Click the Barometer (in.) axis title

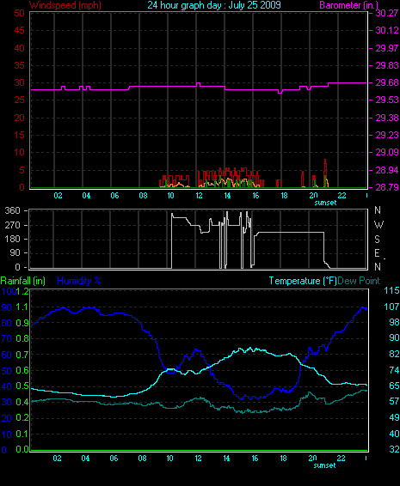349,5
